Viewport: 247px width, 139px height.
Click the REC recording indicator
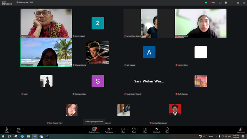tap(213, 3)
